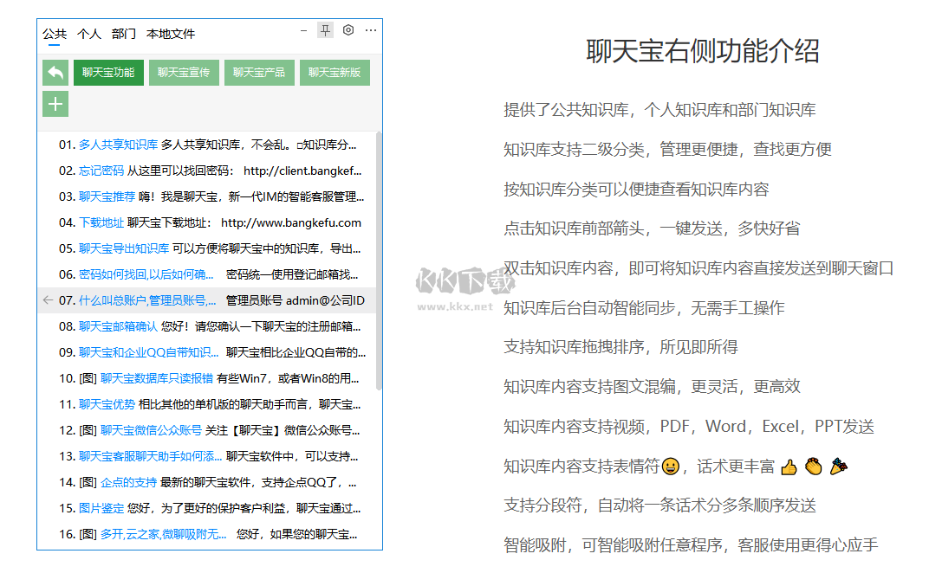Click the 聊天宝宣传 category button
The height and width of the screenshot is (573, 929).
click(184, 73)
